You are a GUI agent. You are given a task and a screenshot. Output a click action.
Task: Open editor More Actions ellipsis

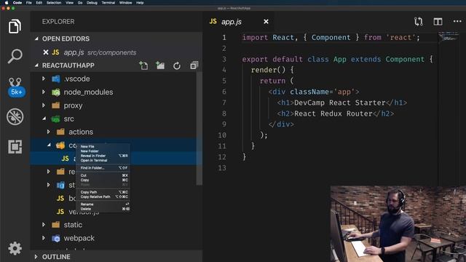pos(457,21)
